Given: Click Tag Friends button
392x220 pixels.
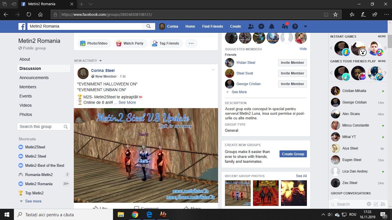Looking at the screenshot, I should 166,43.
